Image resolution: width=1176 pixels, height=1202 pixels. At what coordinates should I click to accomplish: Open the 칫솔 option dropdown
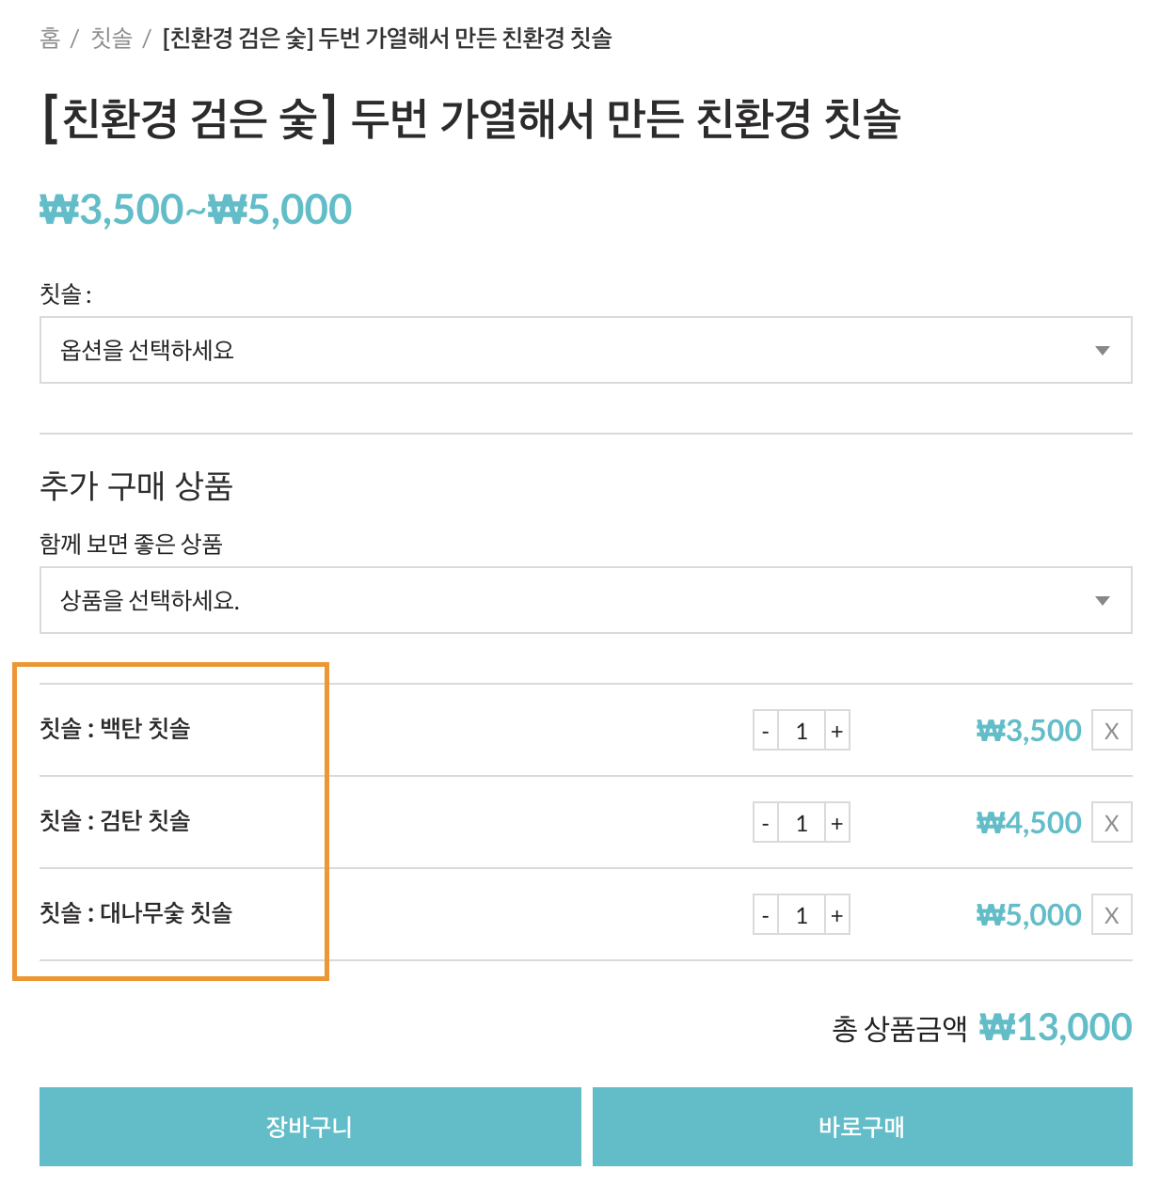point(585,350)
